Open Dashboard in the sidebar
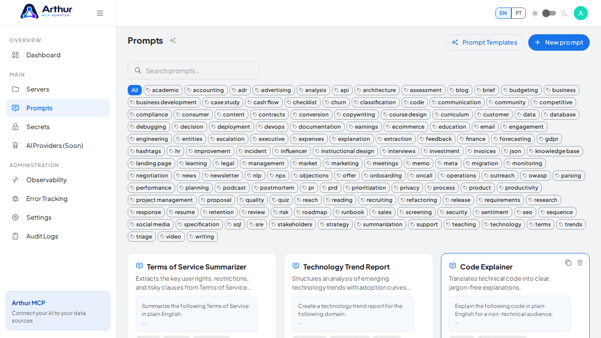 point(58,55)
